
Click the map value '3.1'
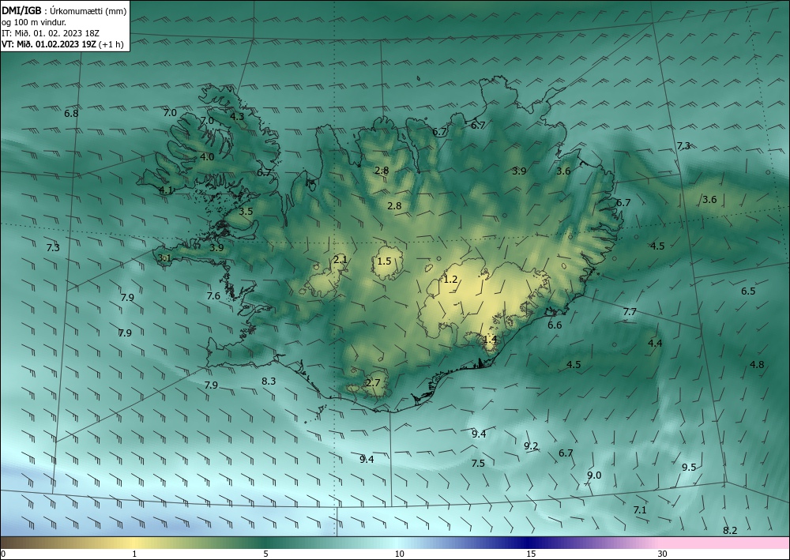click(165, 257)
